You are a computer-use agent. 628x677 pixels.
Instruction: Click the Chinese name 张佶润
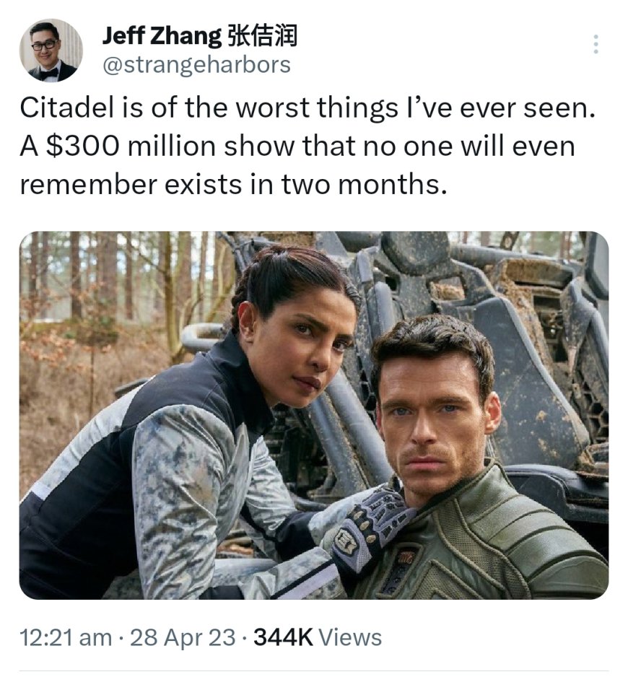(262, 35)
